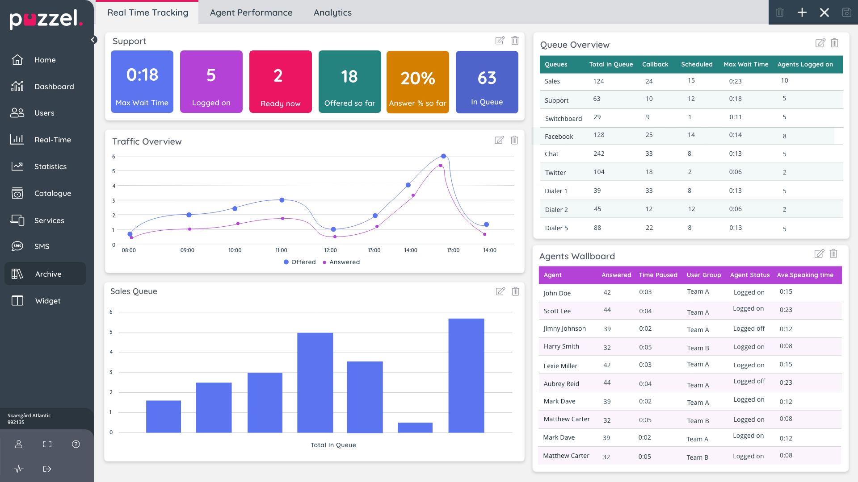The height and width of the screenshot is (482, 858).
Task: Toggle the Answered series in Traffic Overview legend
Action: 341,262
